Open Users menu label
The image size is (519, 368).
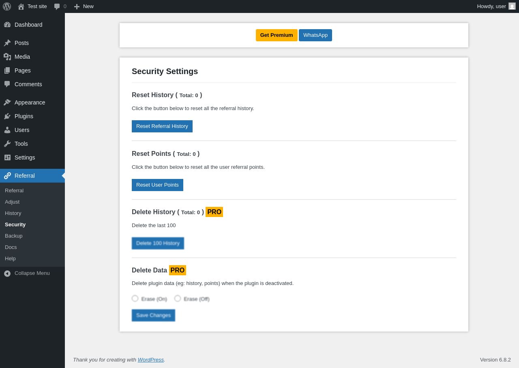click(x=22, y=130)
